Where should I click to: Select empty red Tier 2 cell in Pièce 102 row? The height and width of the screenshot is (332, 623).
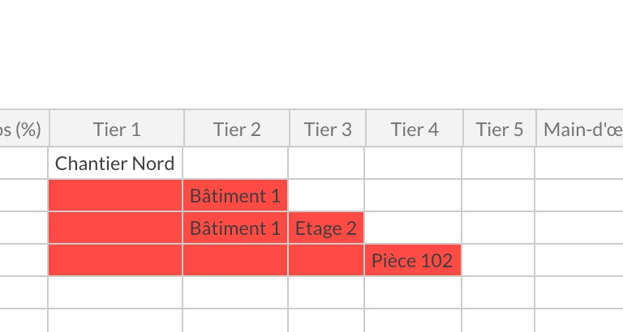[235, 260]
